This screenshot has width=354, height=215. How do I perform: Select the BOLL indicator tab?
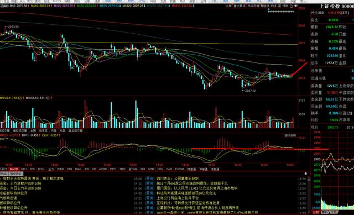41,169
